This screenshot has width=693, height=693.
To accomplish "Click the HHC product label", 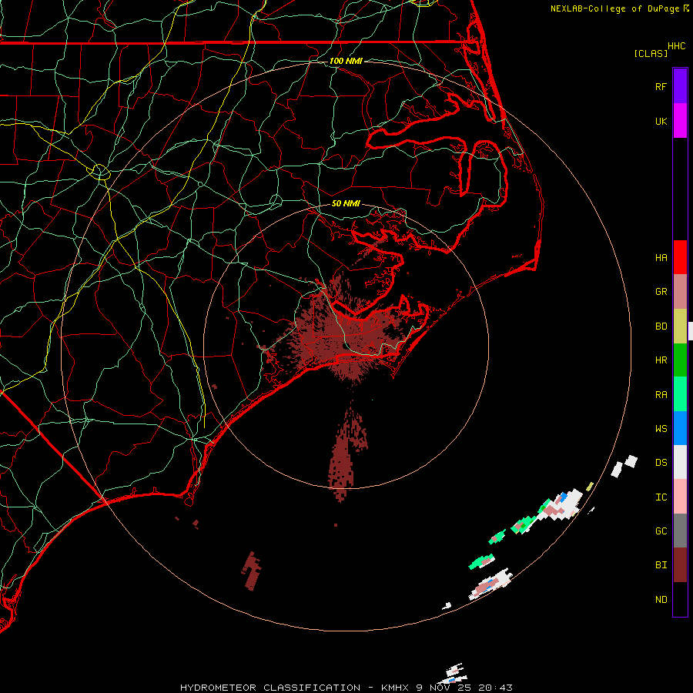I will coord(676,46).
